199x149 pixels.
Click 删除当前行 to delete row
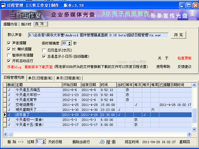(x=81, y=142)
